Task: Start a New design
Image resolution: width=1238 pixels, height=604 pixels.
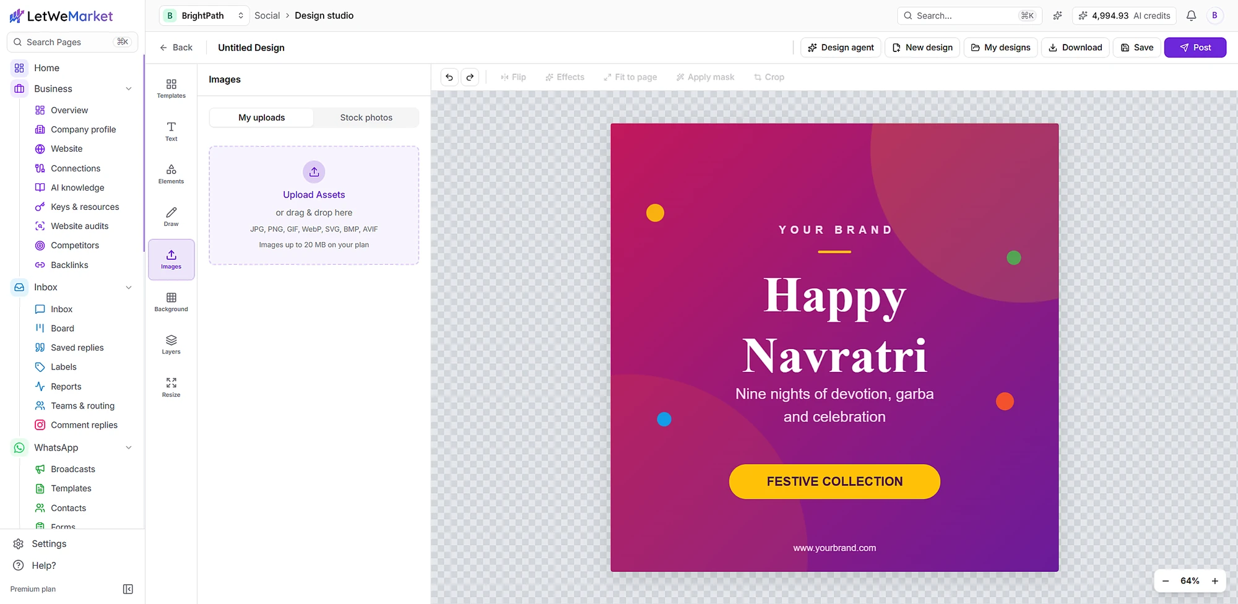Action: click(922, 48)
